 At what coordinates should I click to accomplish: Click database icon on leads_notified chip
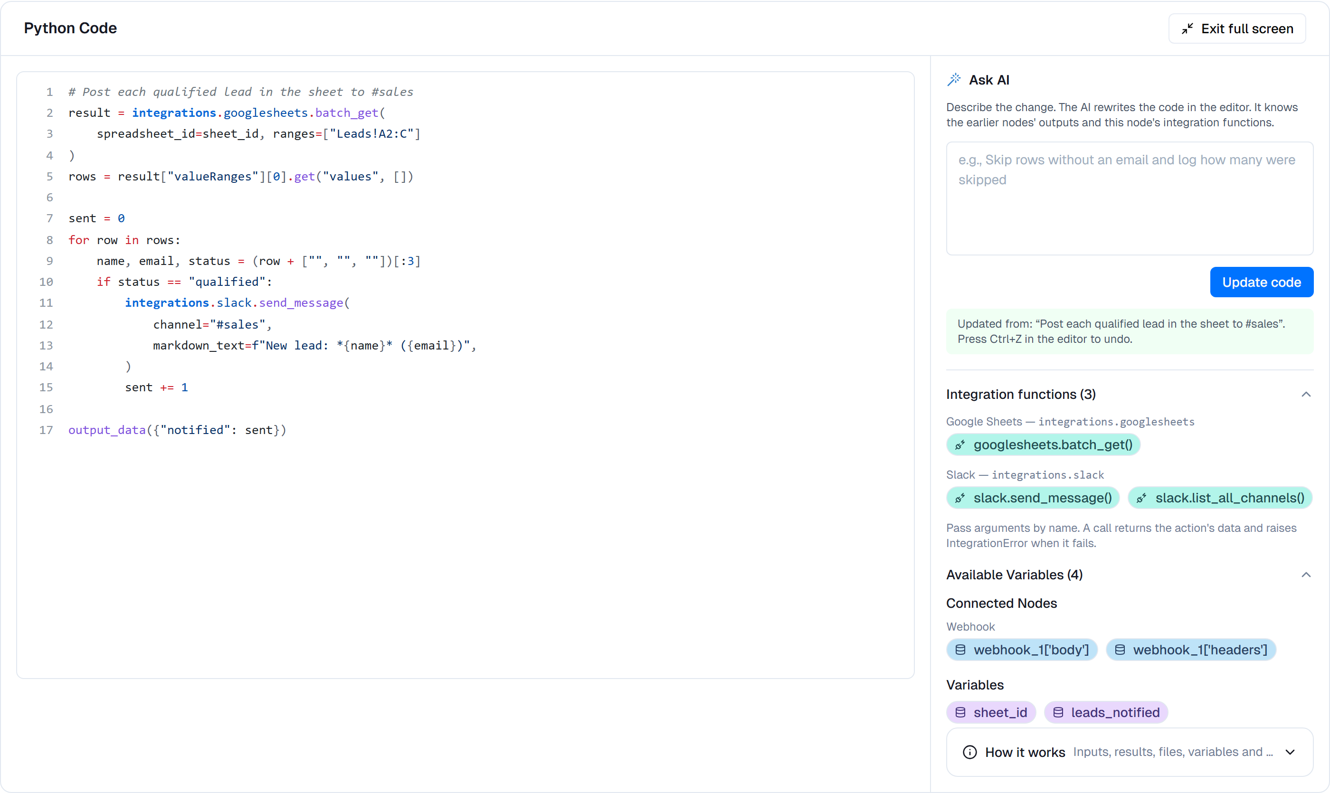tap(1057, 712)
